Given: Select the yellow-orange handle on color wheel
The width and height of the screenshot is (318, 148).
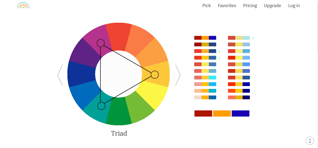Looking at the screenshot, I should [x=155, y=75].
